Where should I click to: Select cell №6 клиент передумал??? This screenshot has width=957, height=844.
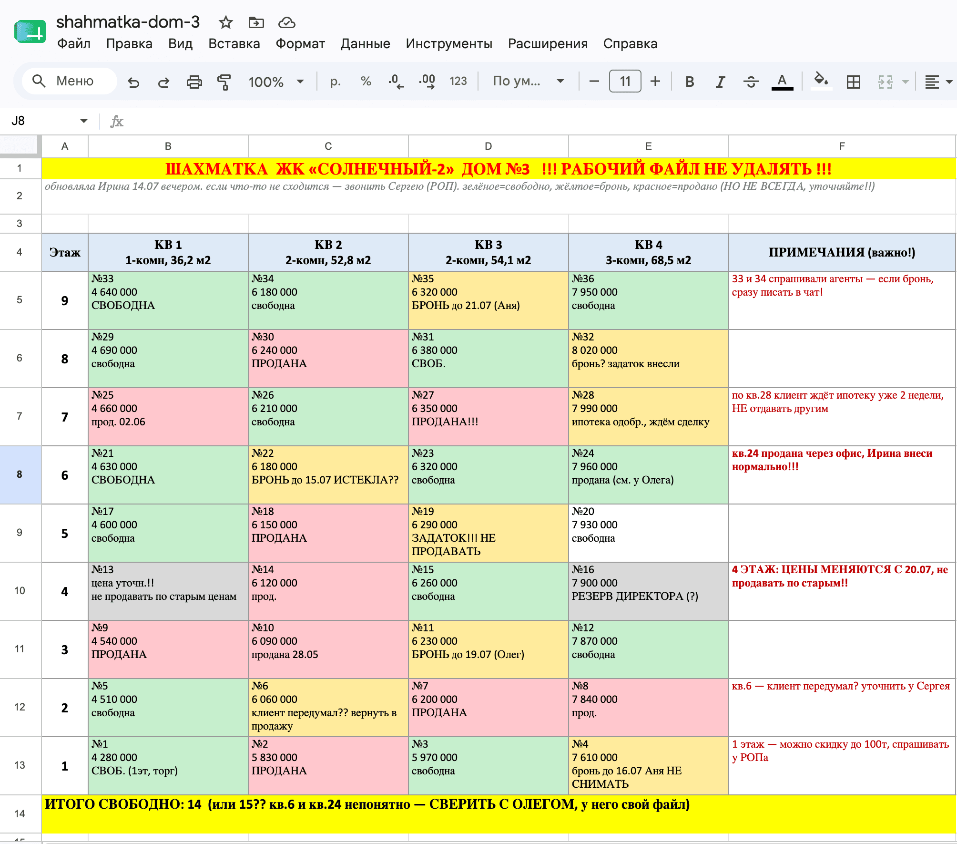pyautogui.click(x=328, y=708)
